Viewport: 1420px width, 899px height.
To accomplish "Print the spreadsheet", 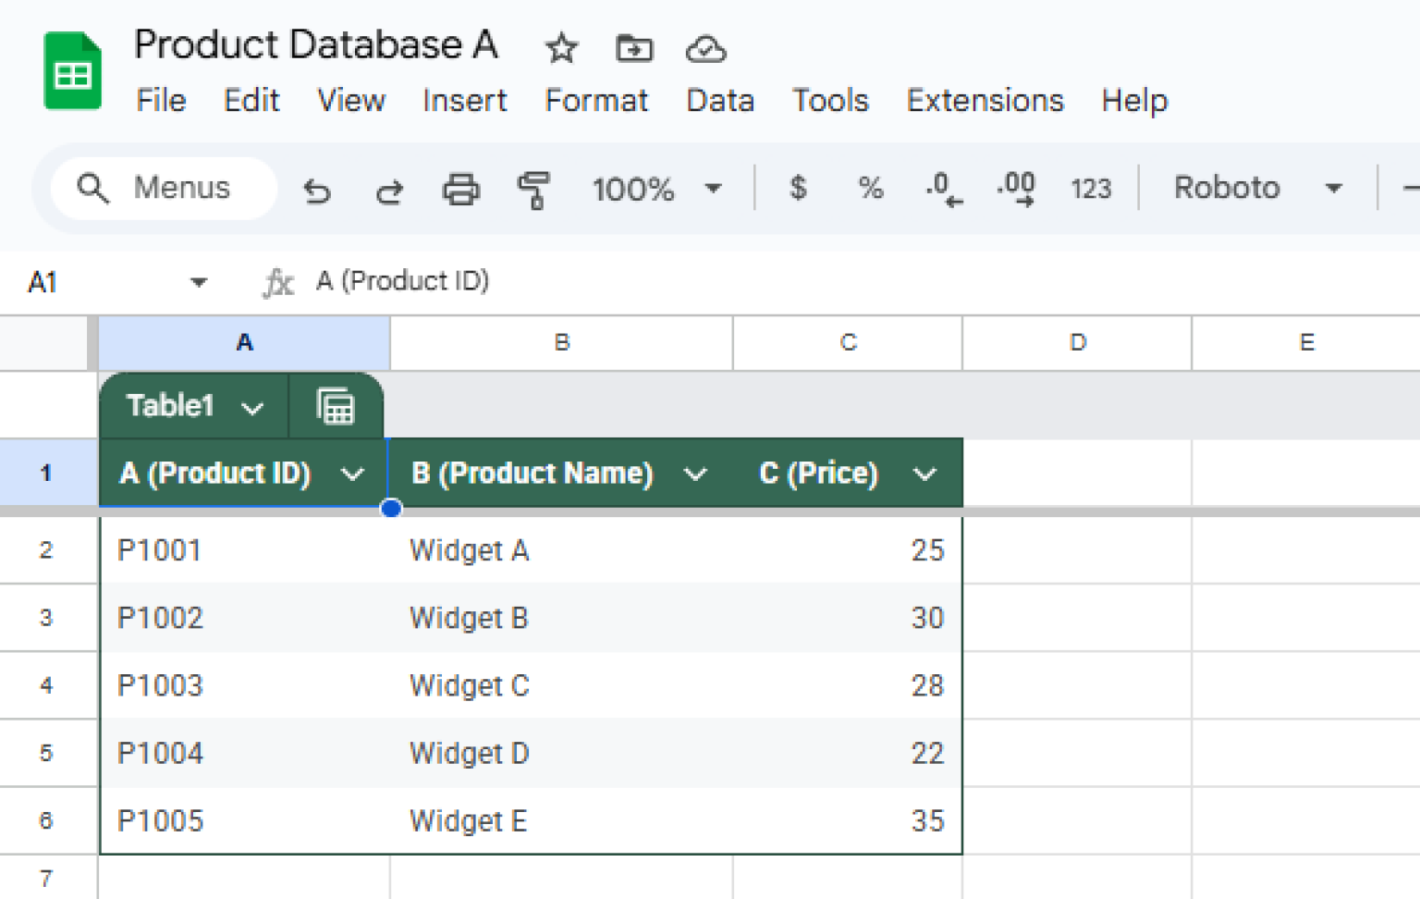I will coord(461,190).
